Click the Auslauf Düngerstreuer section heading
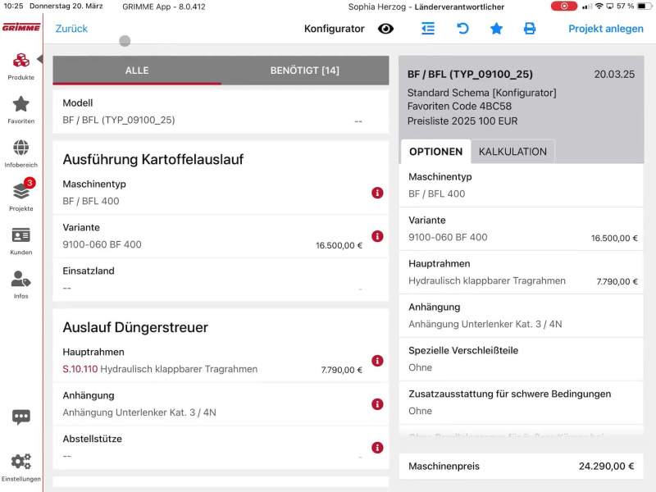The width and height of the screenshot is (656, 492). [x=135, y=327]
